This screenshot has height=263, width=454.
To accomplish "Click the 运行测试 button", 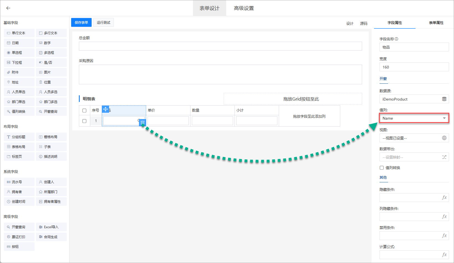I will (104, 23).
